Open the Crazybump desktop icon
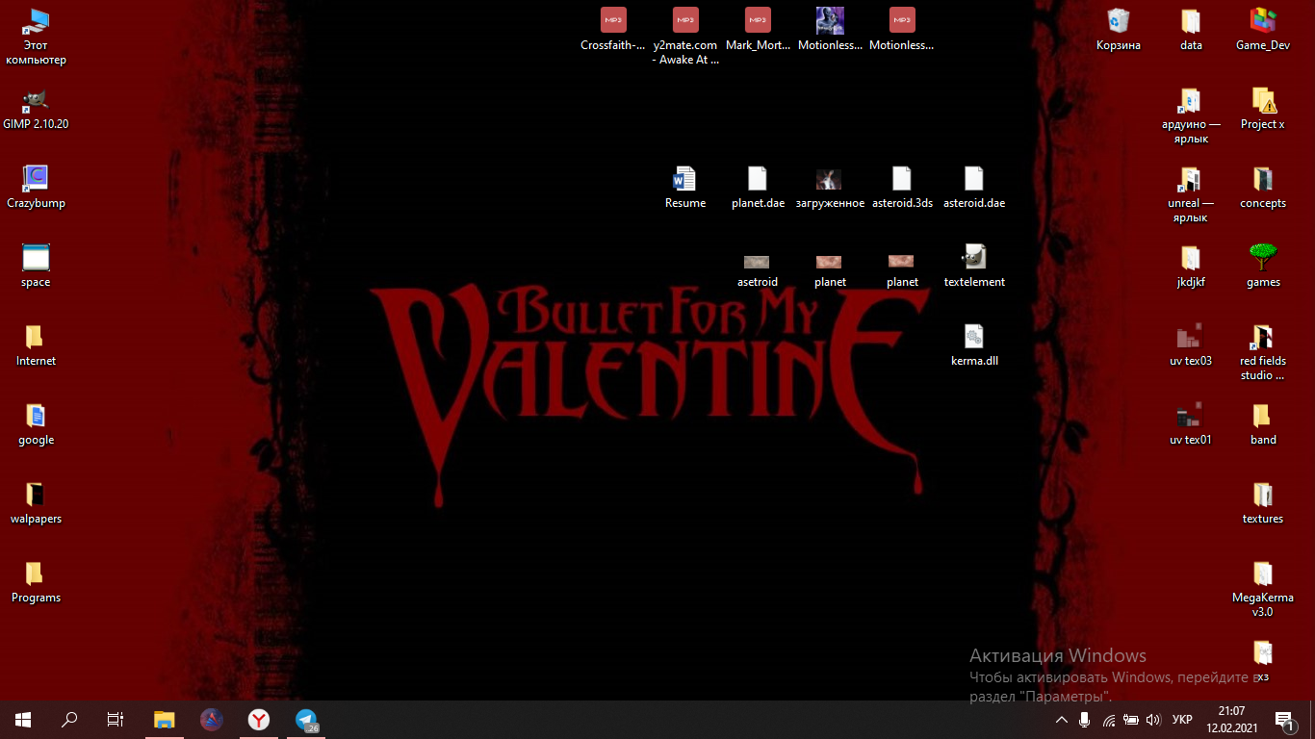 click(x=36, y=179)
